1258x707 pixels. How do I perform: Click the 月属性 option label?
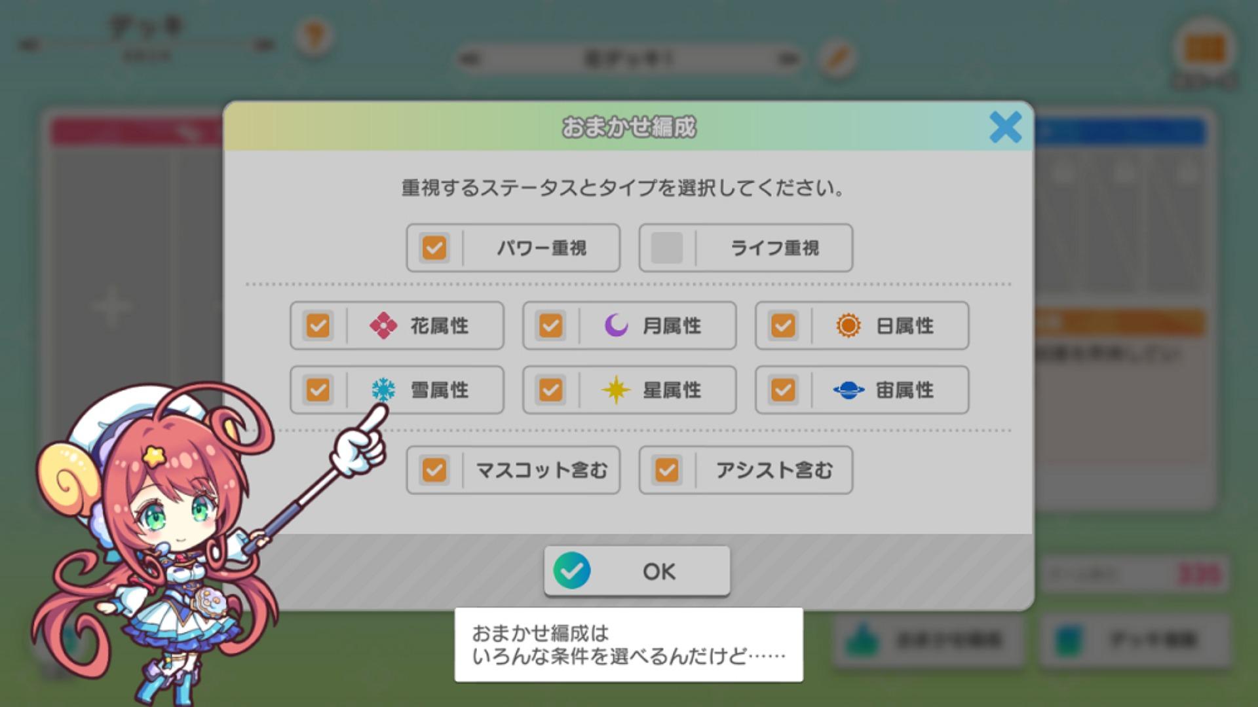tap(672, 325)
